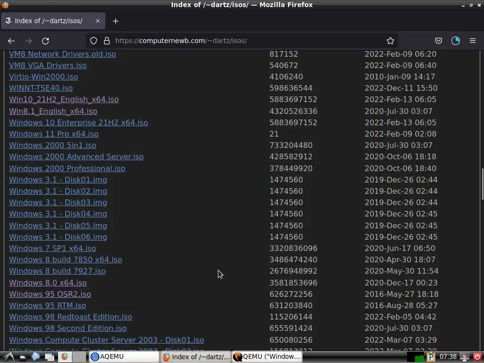The height and width of the screenshot is (363, 484).
Task: Click the red power button in tray
Action: (477, 357)
